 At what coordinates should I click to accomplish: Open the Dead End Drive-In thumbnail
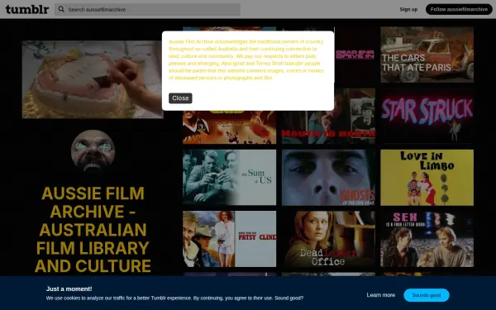click(355, 55)
